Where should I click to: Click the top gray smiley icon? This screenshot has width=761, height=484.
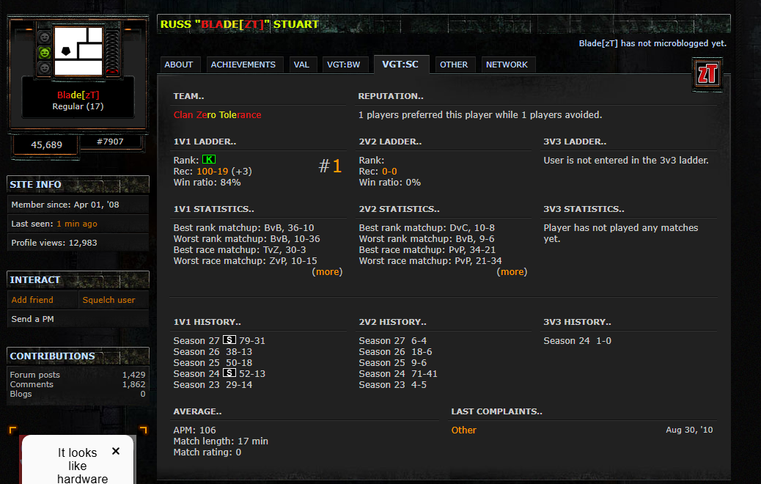pos(45,37)
